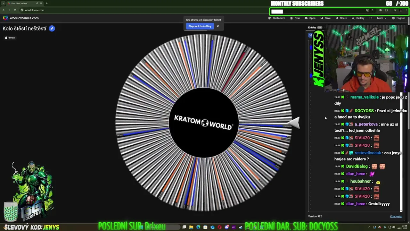The height and width of the screenshot is (231, 410).
Task: Click the browser profile avatar
Action: coord(401,10)
